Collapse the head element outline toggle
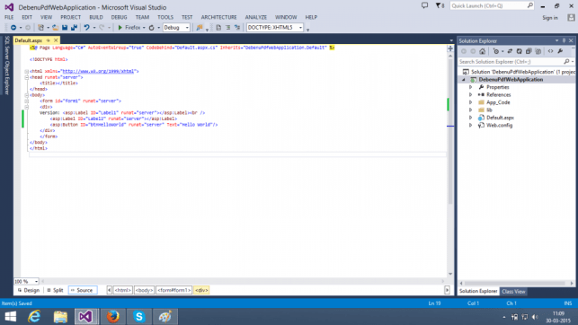The image size is (578, 325). click(x=27, y=77)
